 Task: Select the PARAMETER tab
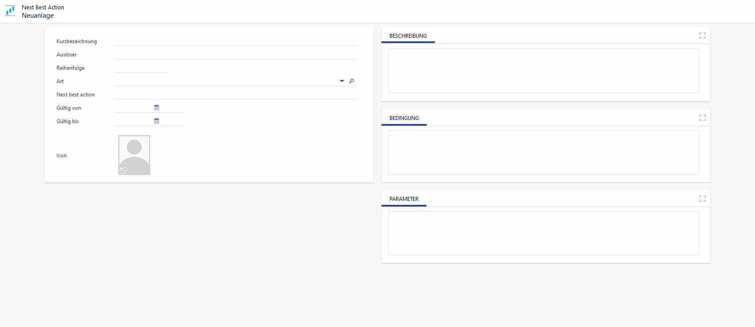click(404, 199)
